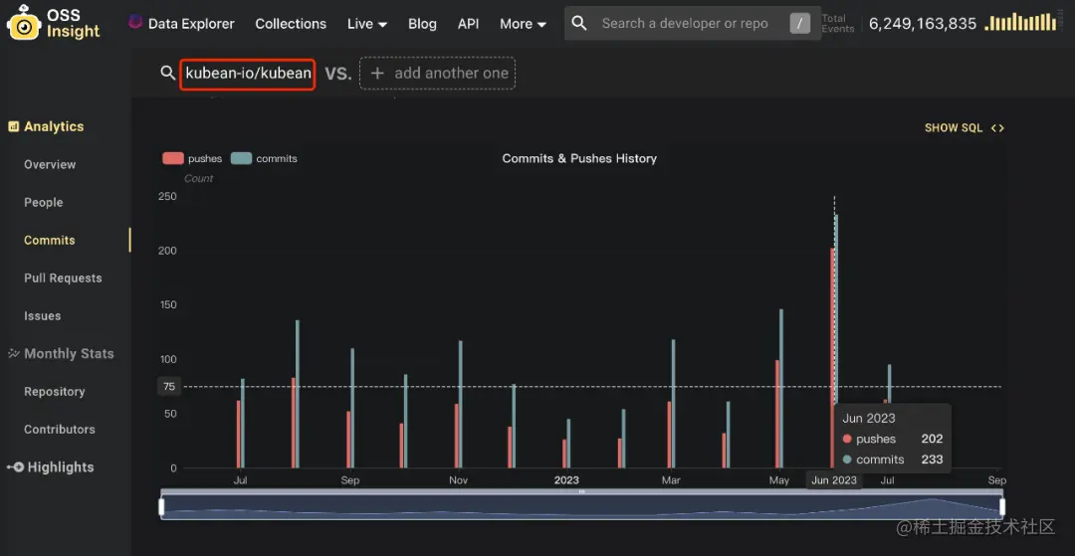Click the Monthly Stats trend icon
Screen dimensions: 1075x556
click(x=14, y=354)
